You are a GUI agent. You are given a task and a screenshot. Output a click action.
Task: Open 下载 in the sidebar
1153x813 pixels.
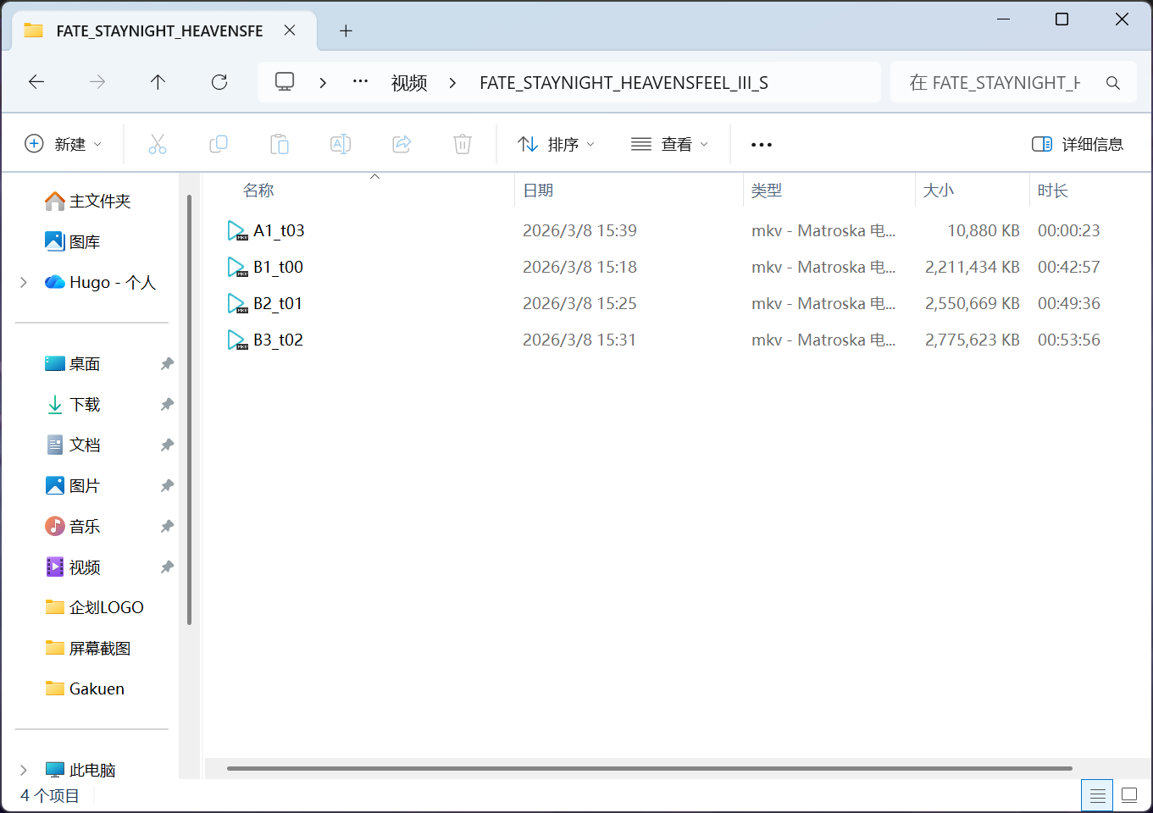[x=73, y=404]
